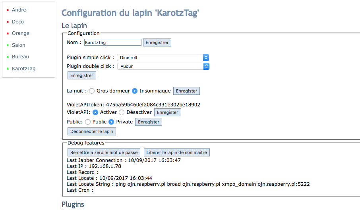Click the Last Cron label
Image resolution: width=360 pixels, height=212 pixels.
coord(80,190)
